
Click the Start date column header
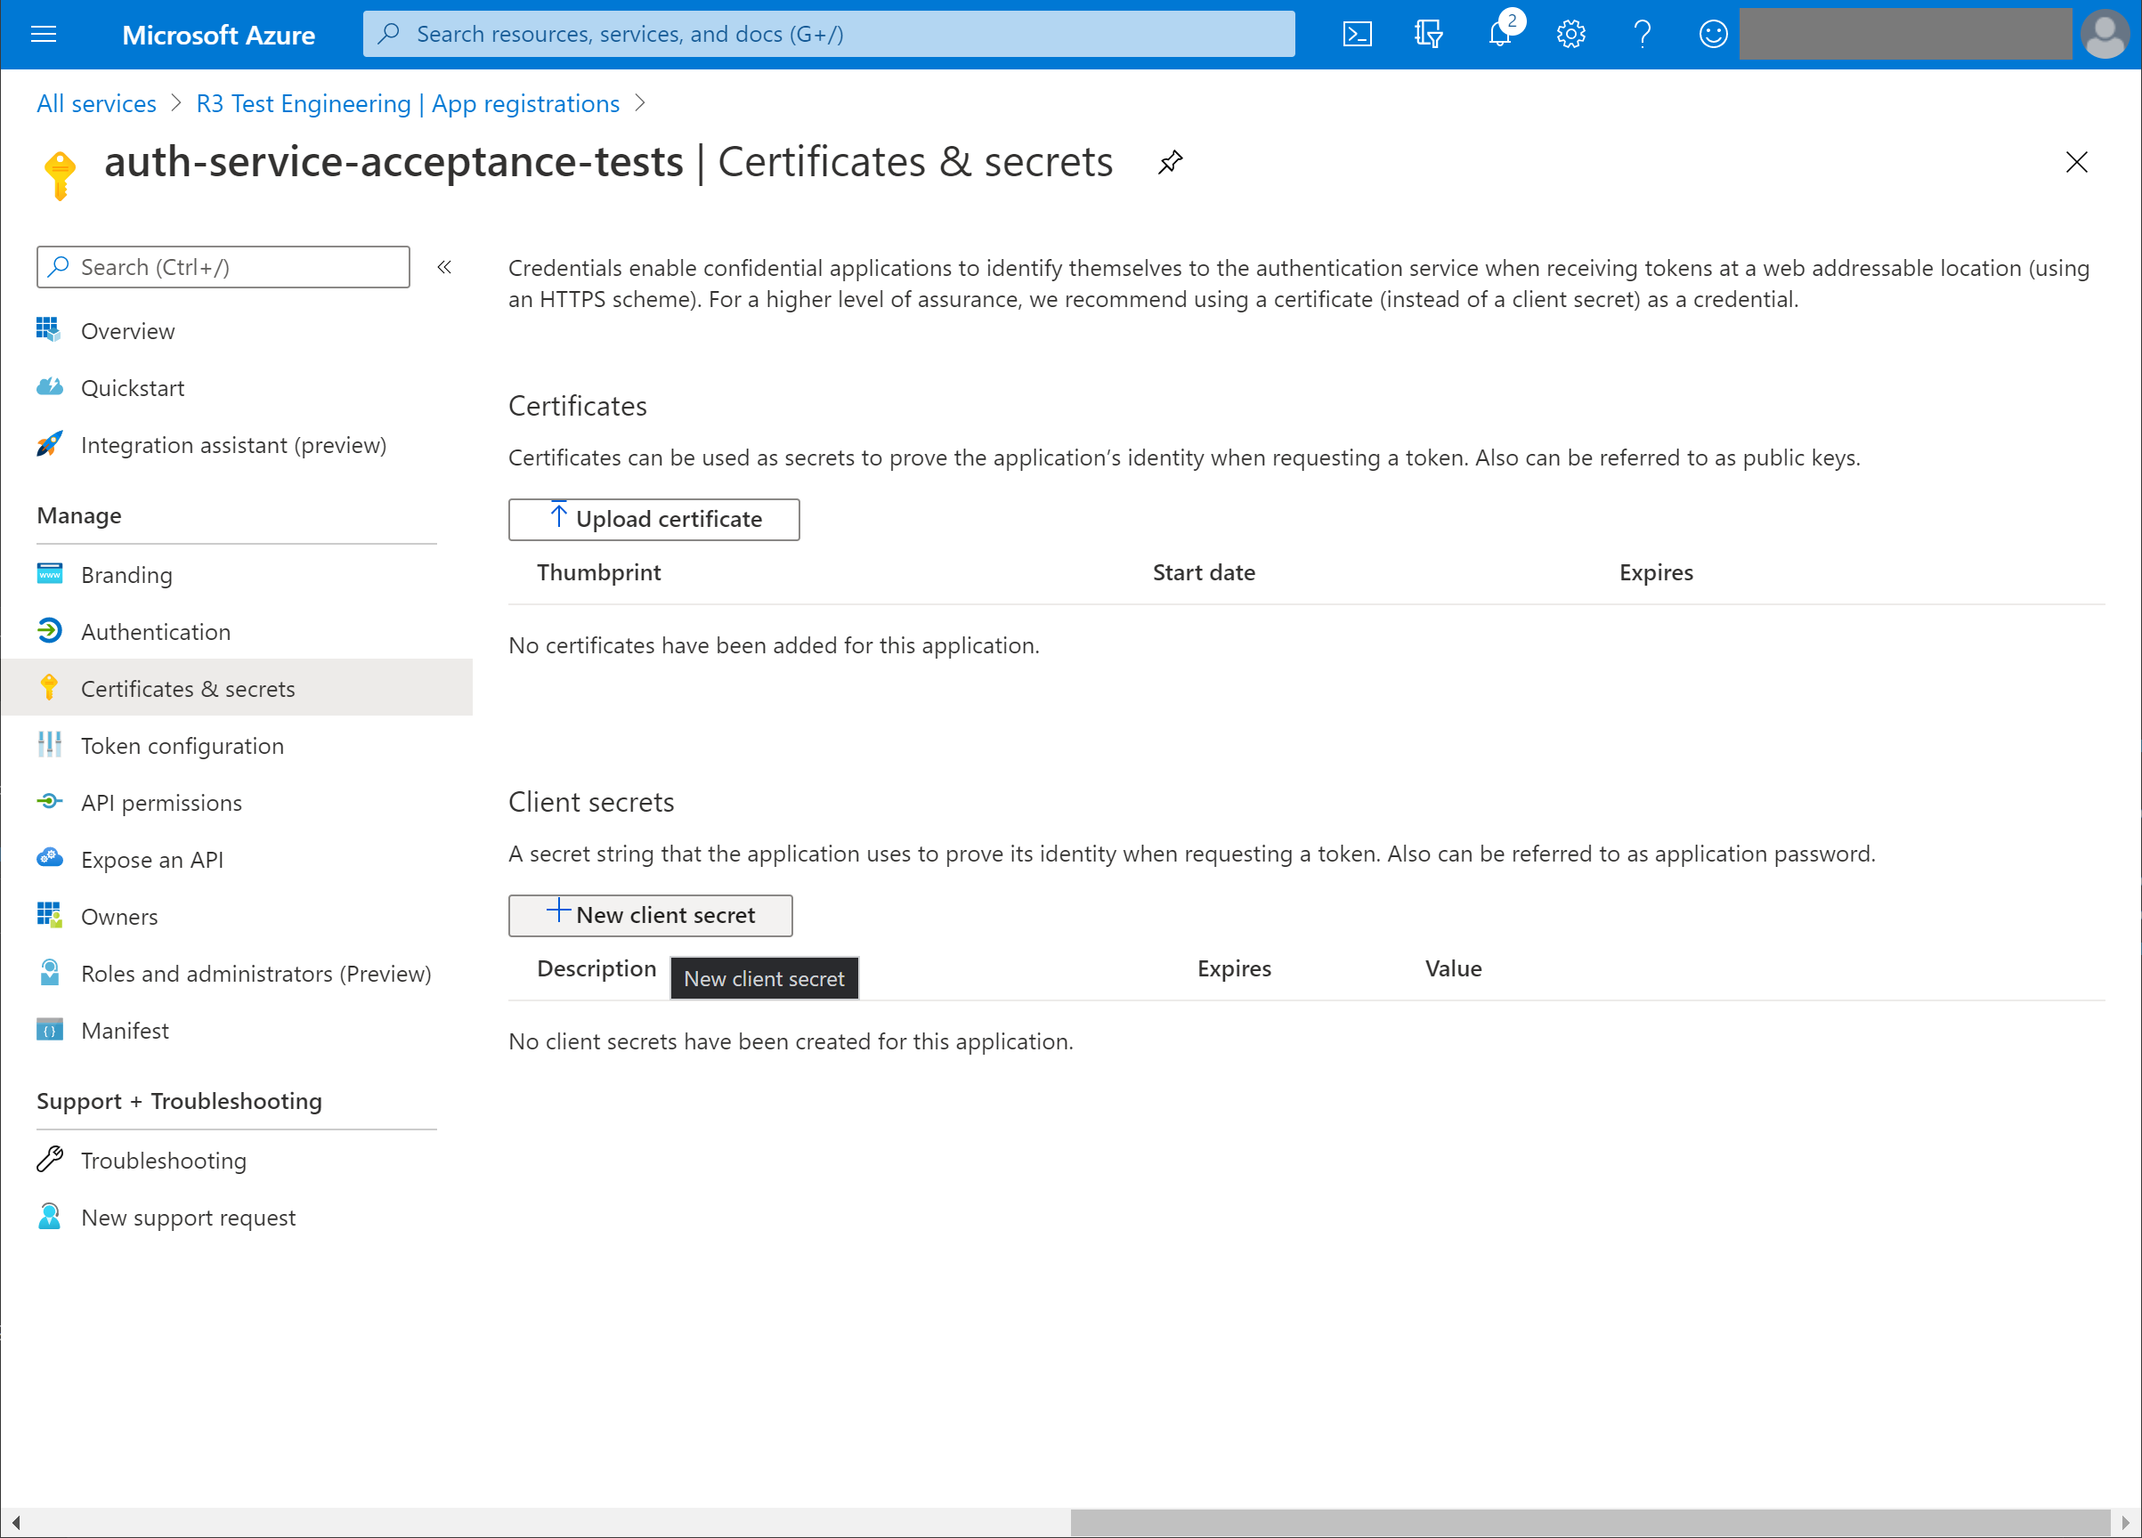pyautogui.click(x=1204, y=572)
